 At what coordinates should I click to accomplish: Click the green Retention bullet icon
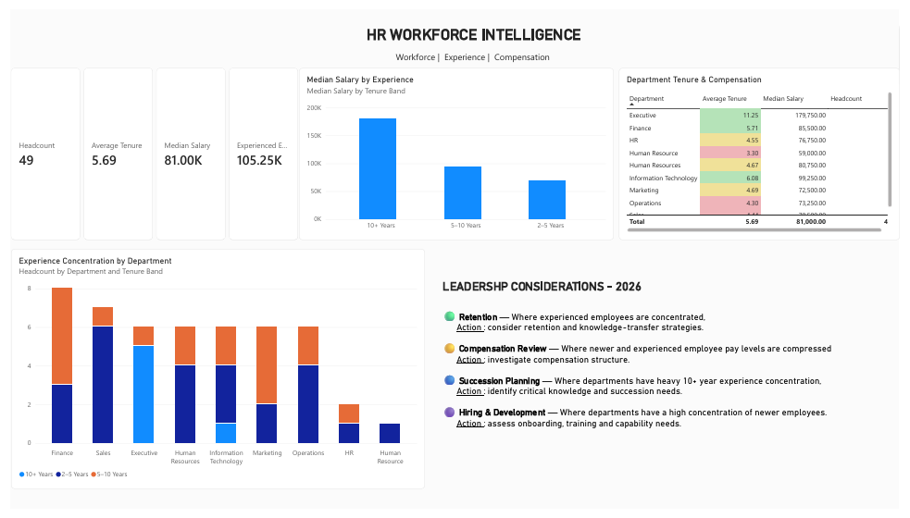pyautogui.click(x=449, y=316)
